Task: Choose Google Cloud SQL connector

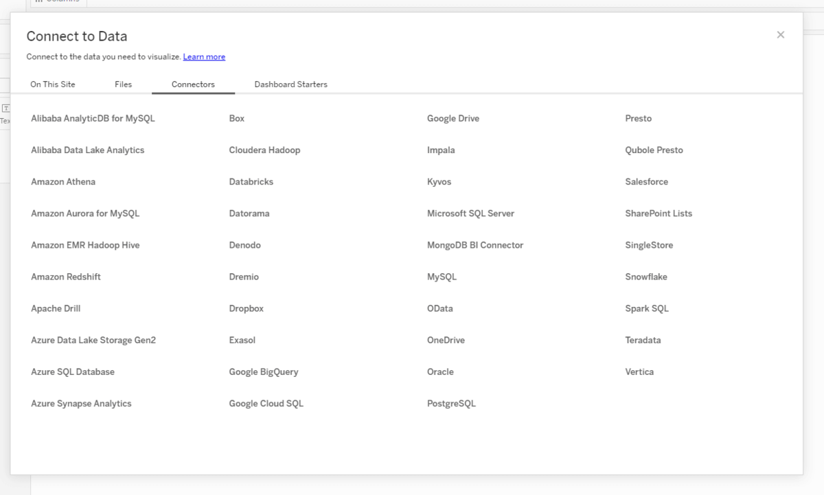Action: (x=266, y=404)
